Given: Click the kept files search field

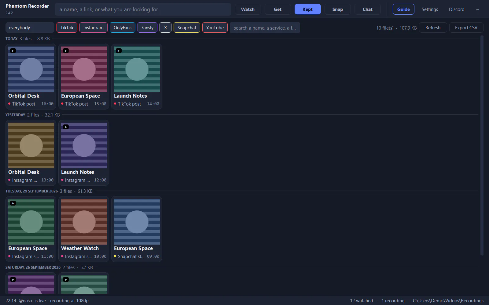Looking at the screenshot, I should (265, 28).
